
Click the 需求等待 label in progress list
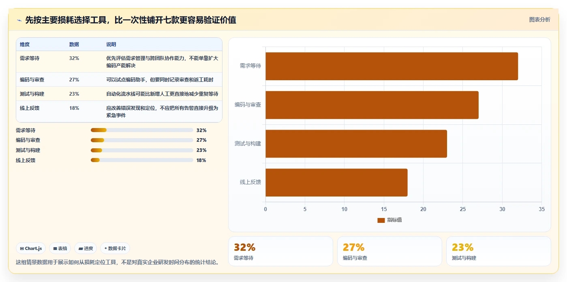pyautogui.click(x=26, y=130)
